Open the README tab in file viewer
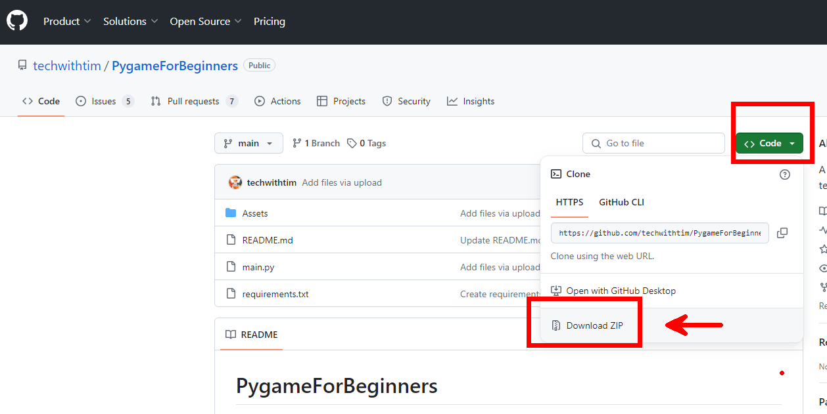Screen dimensions: 827x414 (x=252, y=335)
